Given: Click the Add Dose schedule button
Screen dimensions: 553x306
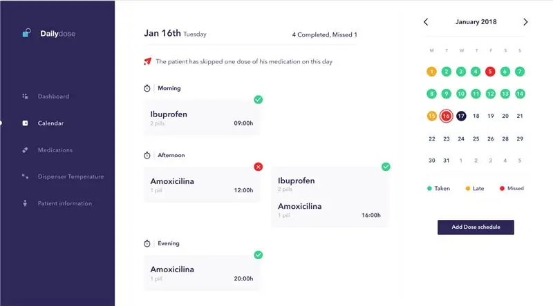Looking at the screenshot, I should pos(476,227).
